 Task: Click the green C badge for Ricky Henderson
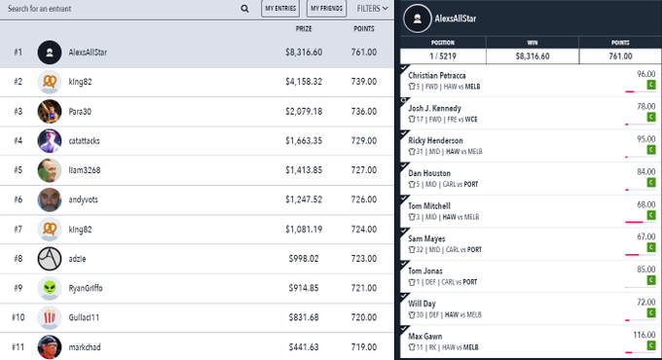coord(651,150)
